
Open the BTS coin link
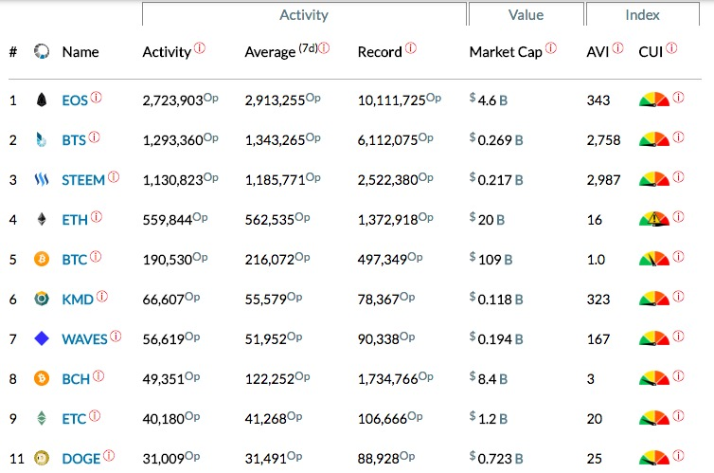[x=74, y=140]
